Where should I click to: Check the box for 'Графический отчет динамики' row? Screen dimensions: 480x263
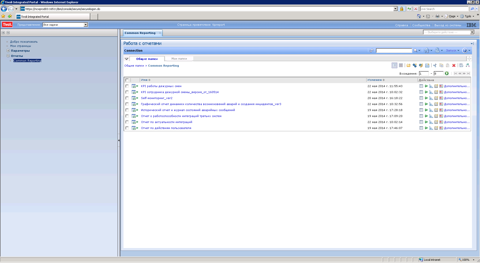coord(127,104)
